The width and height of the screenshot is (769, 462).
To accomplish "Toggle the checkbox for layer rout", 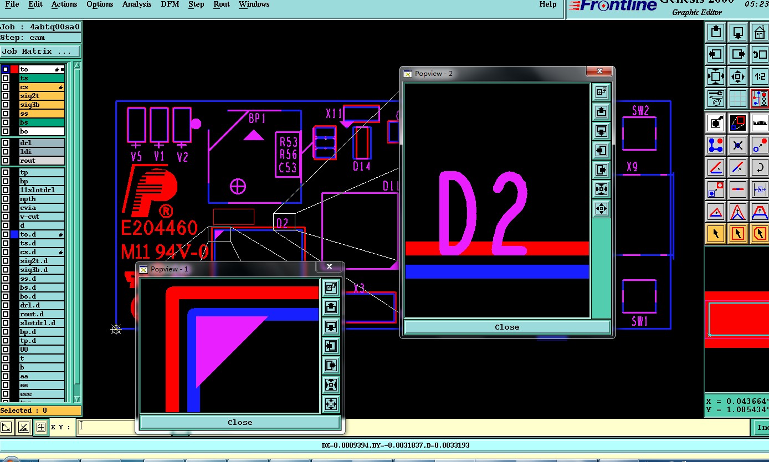I will (x=6, y=161).
